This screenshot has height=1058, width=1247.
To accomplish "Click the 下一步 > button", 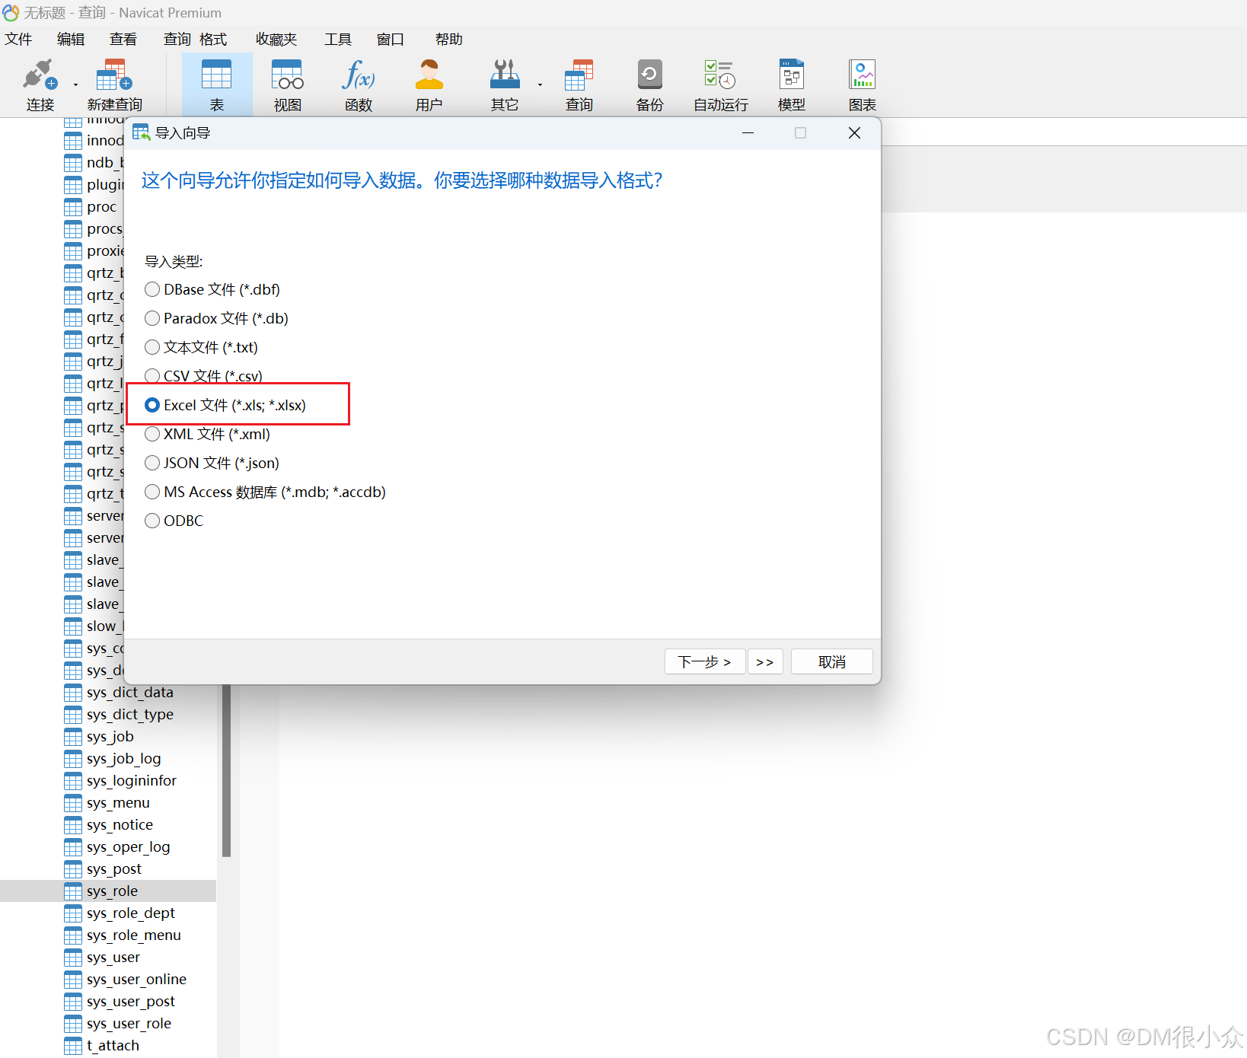I will 705,661.
